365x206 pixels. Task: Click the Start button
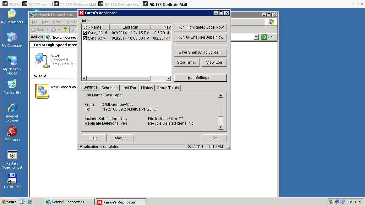pyautogui.click(x=9, y=202)
